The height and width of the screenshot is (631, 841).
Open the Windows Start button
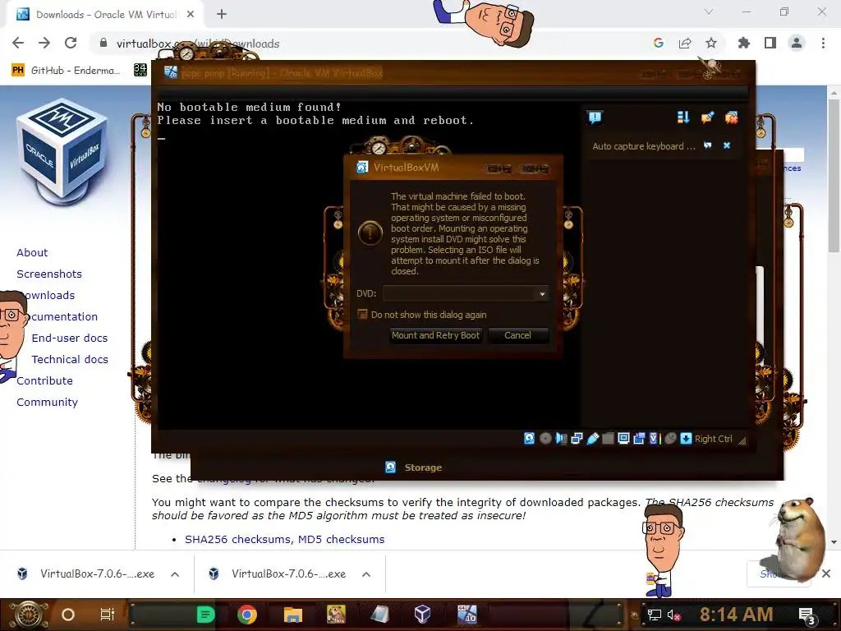[x=27, y=615]
